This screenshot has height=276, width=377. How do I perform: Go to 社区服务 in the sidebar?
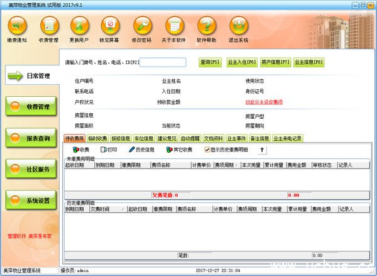[x=30, y=169]
